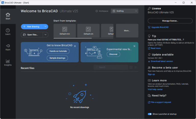Click Read more under Tip
The image size is (196, 119).
click(x=156, y=48)
